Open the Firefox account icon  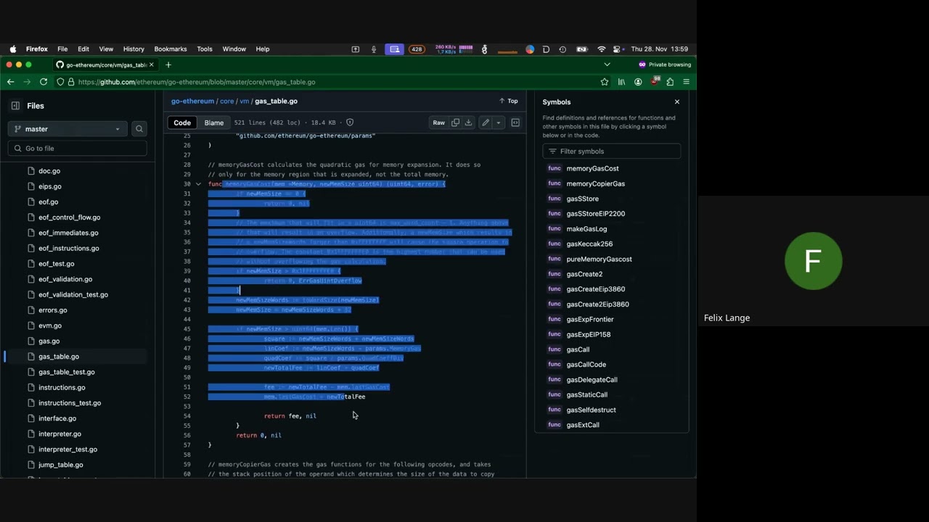638,82
